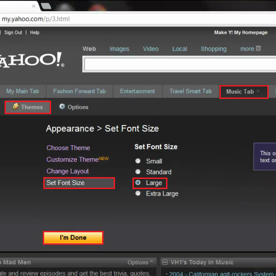Image resolution: width=276 pixels, height=276 pixels.
Task: Click Make Y! My Homepage
Action: click(241, 33)
